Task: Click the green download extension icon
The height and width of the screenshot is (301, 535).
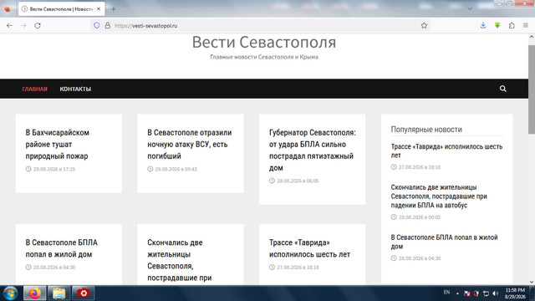Action: point(497,26)
